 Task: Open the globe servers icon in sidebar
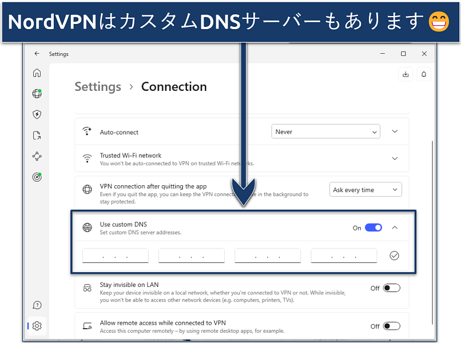(x=37, y=94)
